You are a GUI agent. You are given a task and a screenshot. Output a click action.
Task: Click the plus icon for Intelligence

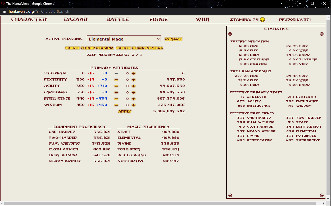(x=134, y=99)
